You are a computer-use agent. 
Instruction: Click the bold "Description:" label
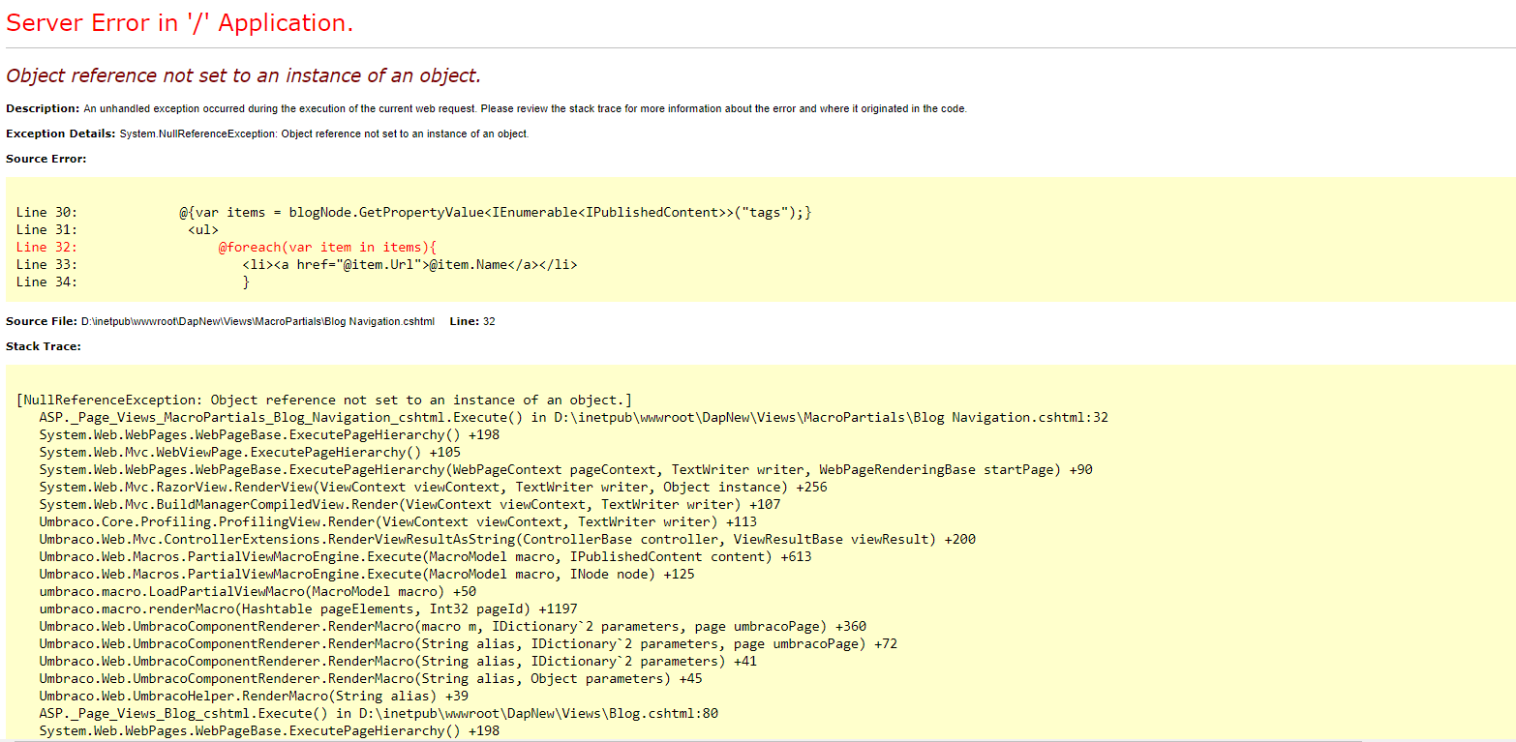(43, 108)
